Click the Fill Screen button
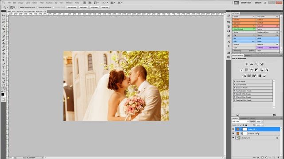This screenshot has height=159, width=284. click(x=94, y=8)
